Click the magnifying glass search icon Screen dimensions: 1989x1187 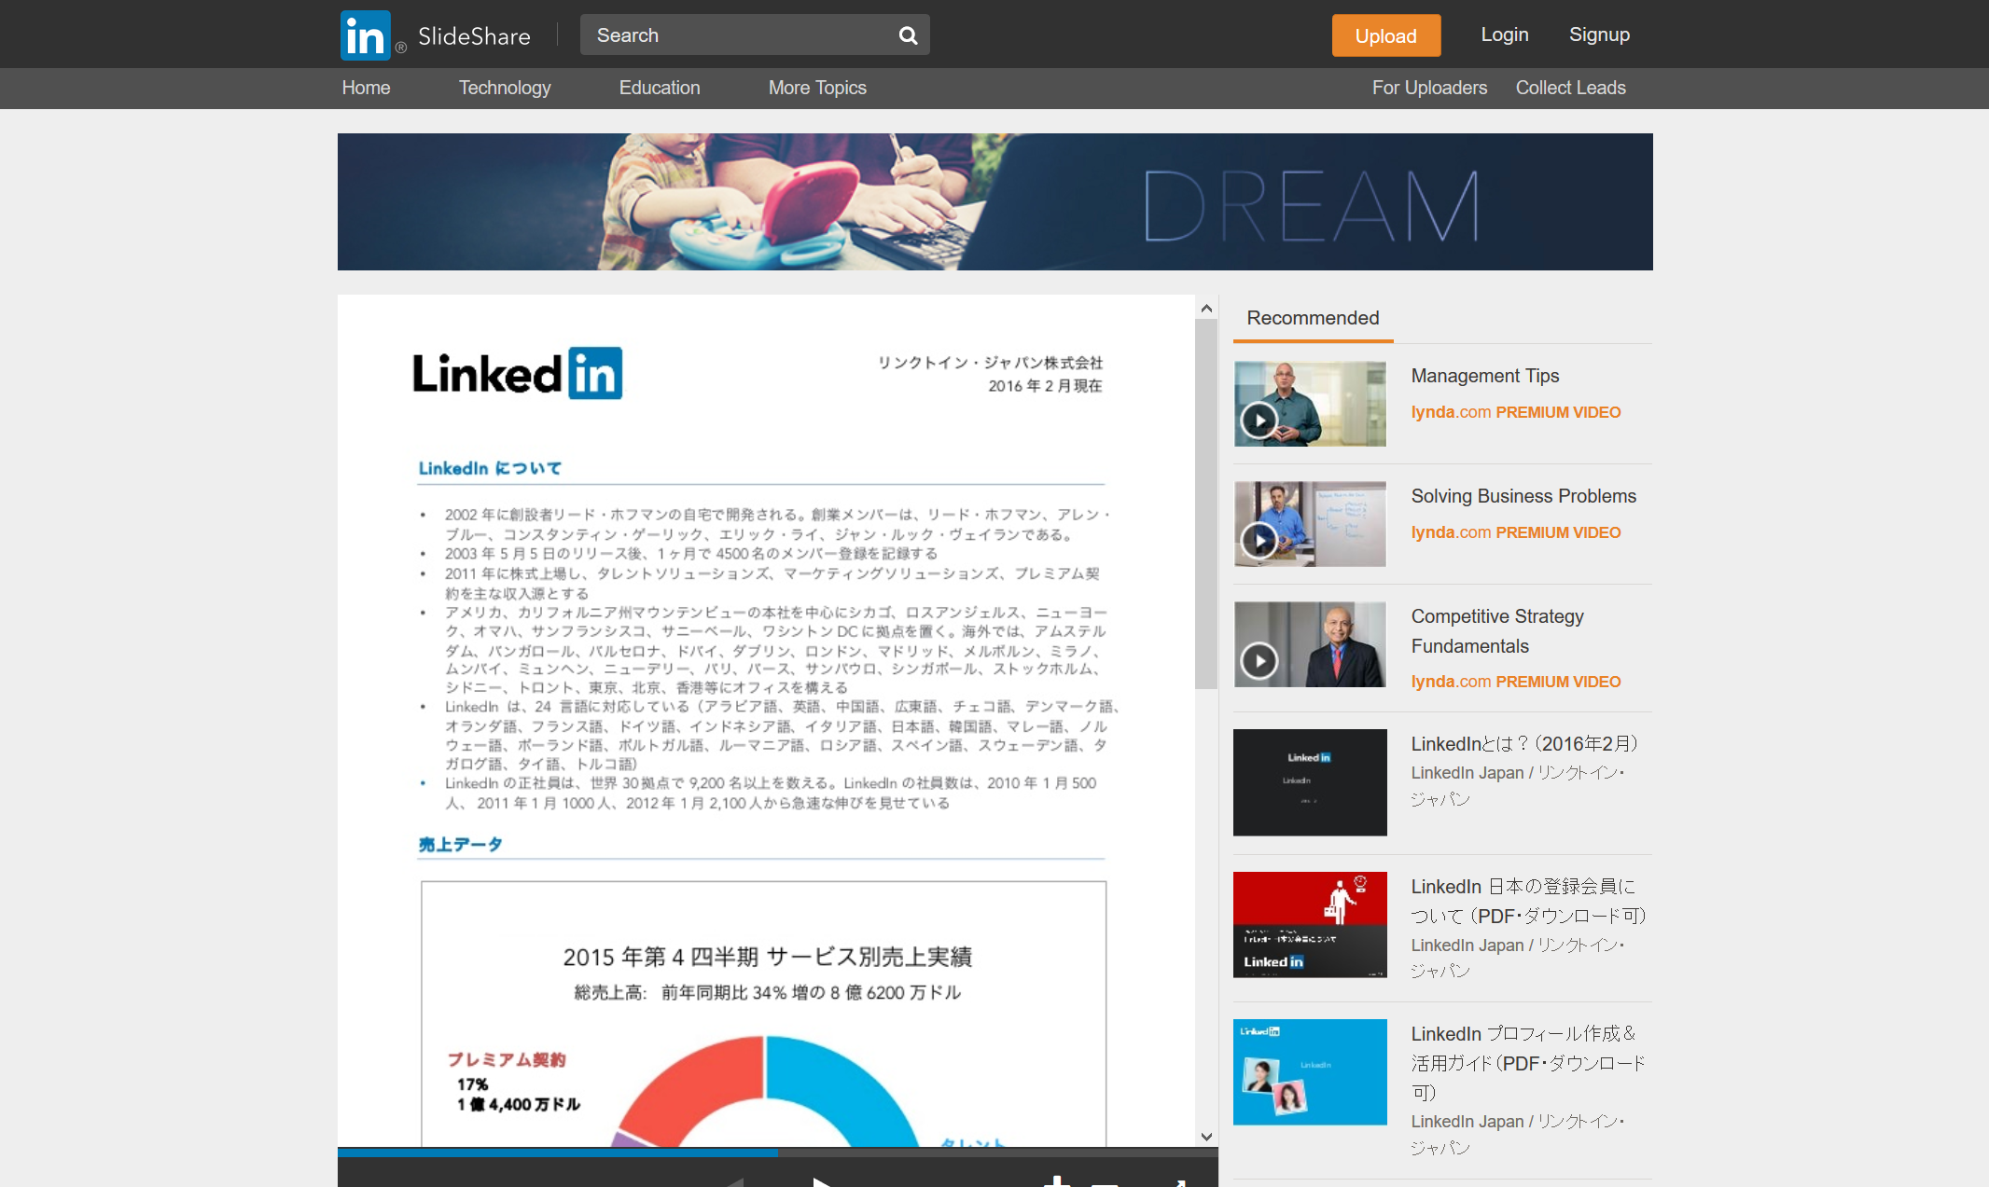[x=908, y=35]
